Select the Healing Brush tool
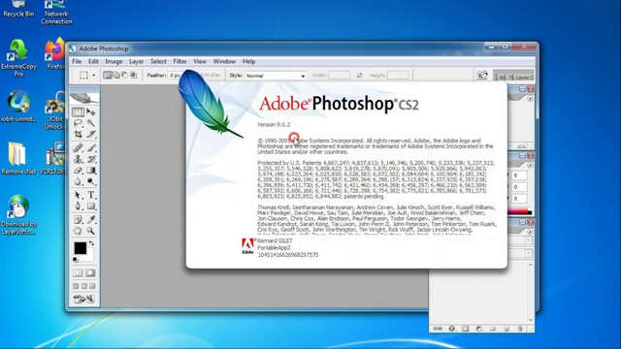The image size is (621, 349). tap(78, 148)
